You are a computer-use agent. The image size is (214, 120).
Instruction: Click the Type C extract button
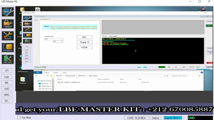(x=84, y=42)
